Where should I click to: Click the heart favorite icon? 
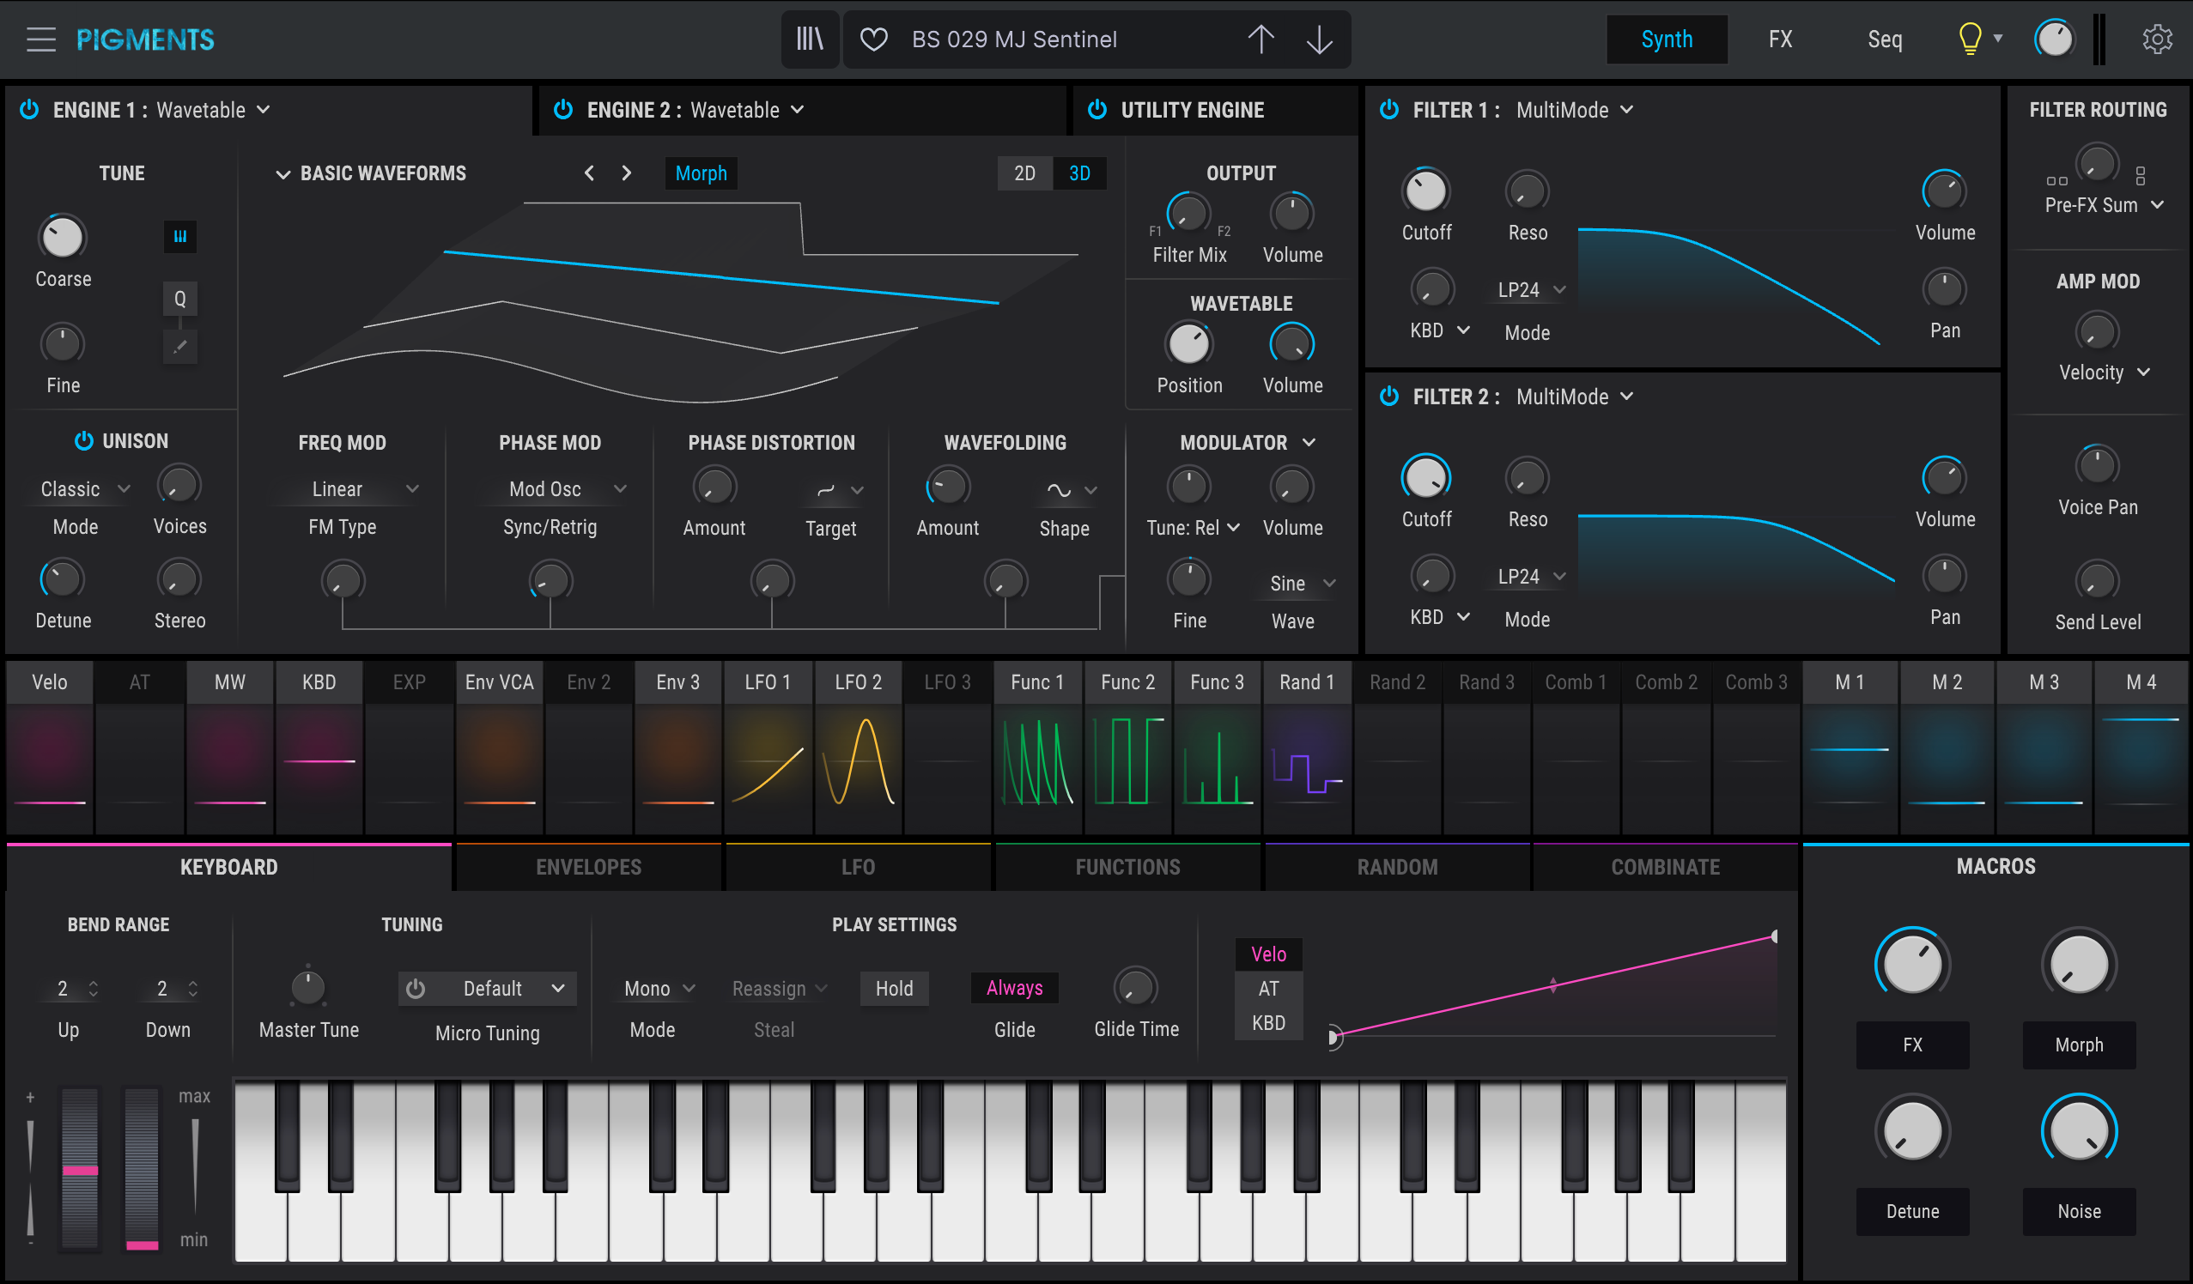873,39
